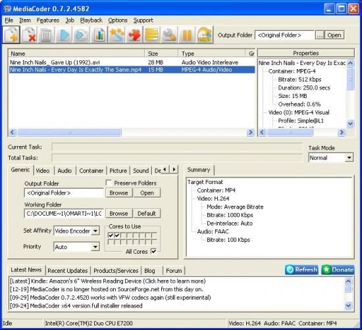The width and height of the screenshot is (362, 330).
Task: Open settings with the wrench icon
Action: coord(169,35)
